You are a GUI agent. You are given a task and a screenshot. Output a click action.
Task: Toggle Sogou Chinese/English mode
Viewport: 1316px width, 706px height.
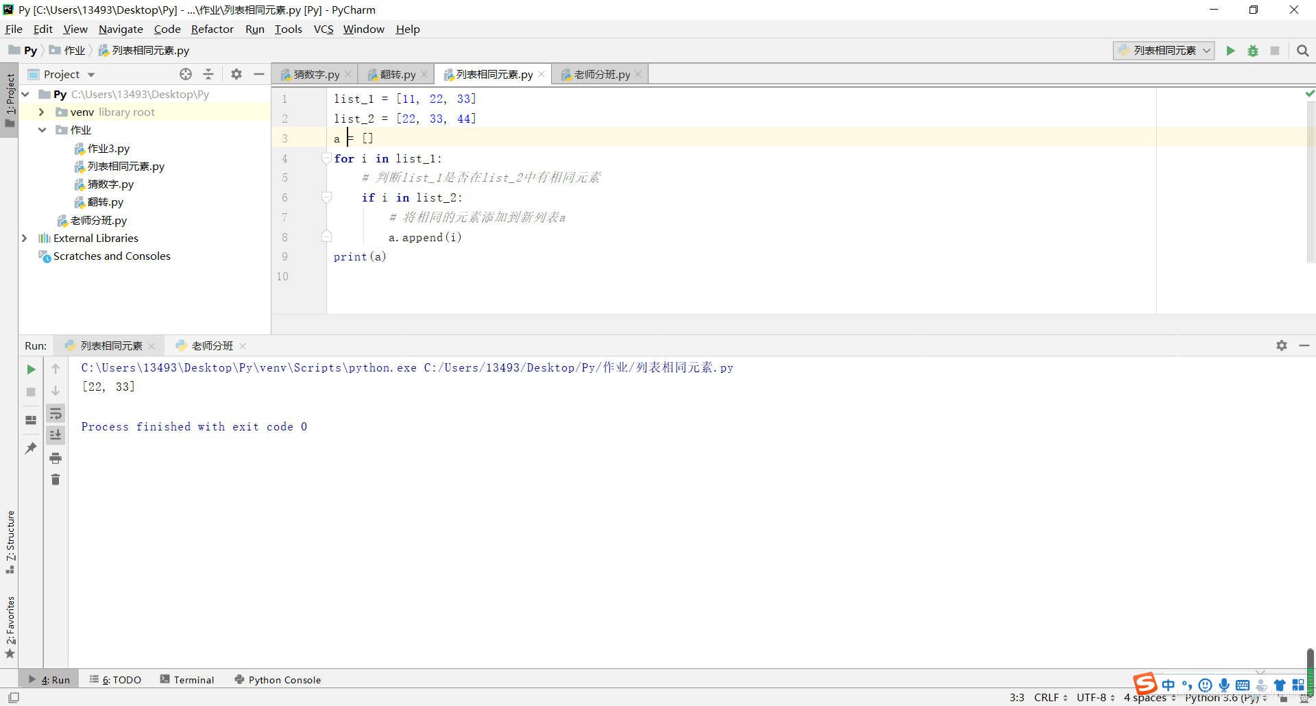tap(1169, 685)
